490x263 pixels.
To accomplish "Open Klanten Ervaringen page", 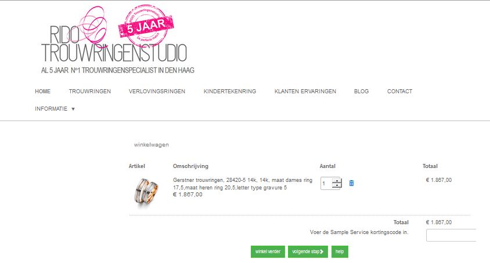I will [305, 92].
